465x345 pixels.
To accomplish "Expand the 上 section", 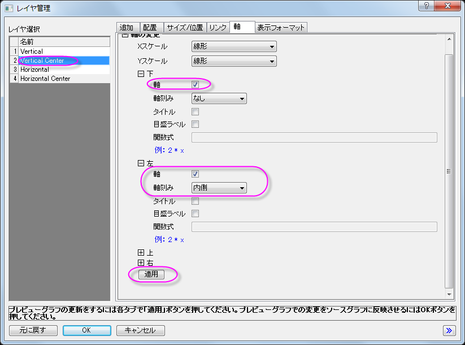I will tap(141, 253).
